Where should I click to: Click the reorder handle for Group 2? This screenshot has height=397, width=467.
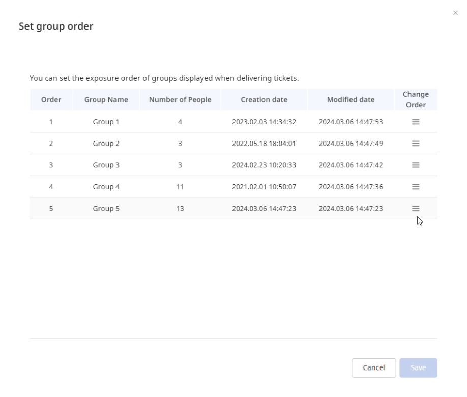click(x=416, y=144)
